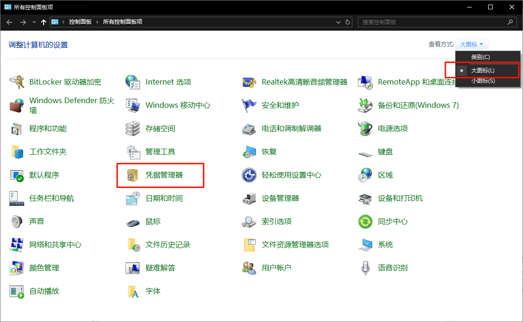
Task: Click the Windows 移动中心 icon
Action: [x=133, y=105]
